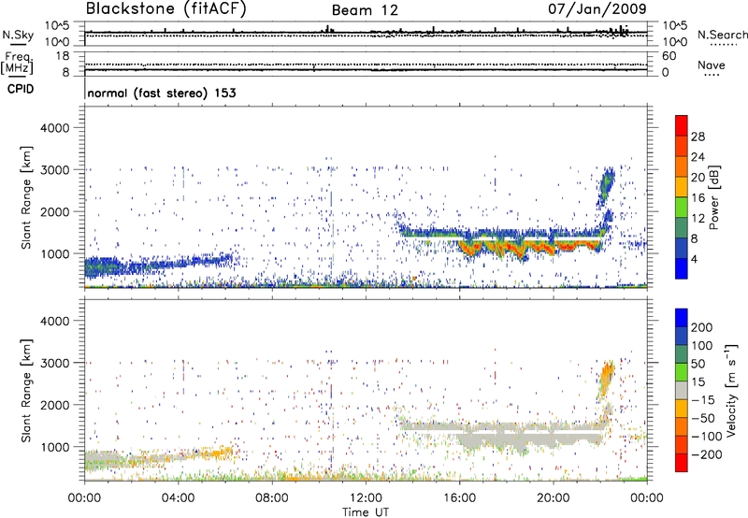Click the '-200' value on the velocity scale
The height and width of the screenshot is (518, 748).
707,454
